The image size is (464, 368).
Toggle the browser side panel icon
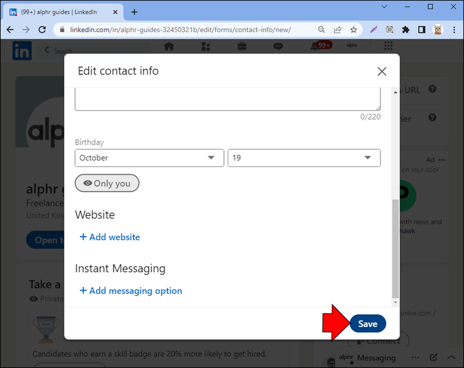[x=421, y=30]
